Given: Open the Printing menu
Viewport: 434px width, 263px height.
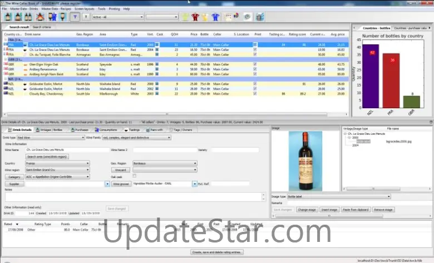Looking at the screenshot, I should point(114,9).
